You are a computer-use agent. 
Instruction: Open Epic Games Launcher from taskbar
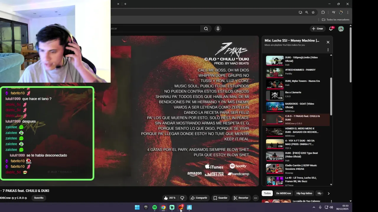pos(146,207)
